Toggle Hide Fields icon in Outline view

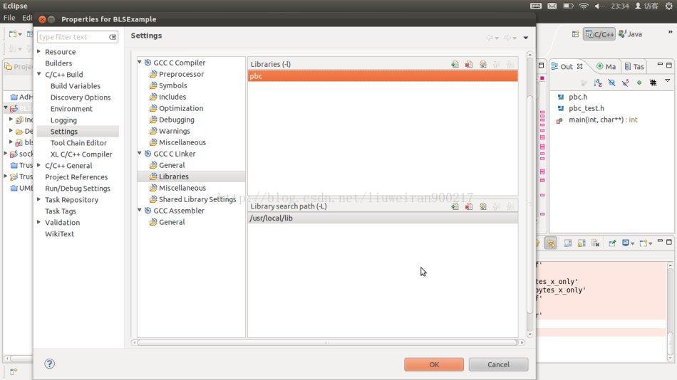611,83
